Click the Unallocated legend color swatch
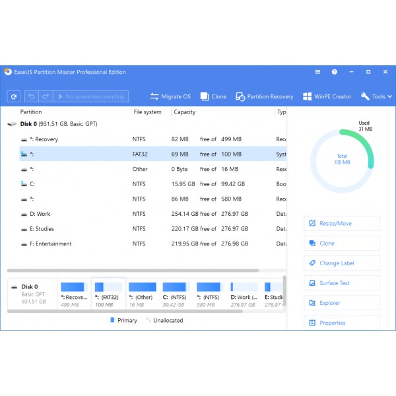The image size is (396, 396). click(x=148, y=320)
